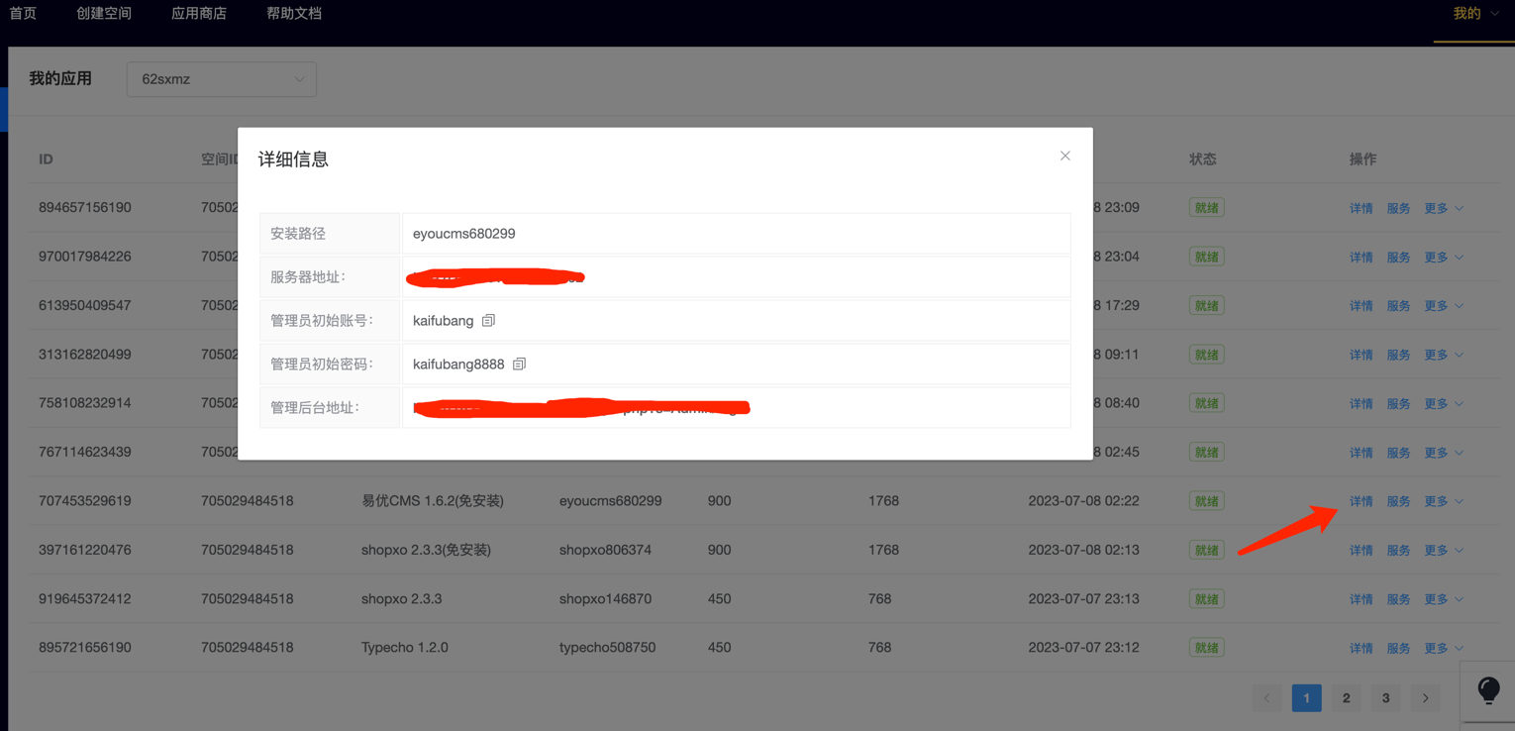This screenshot has height=731, width=1515.
Task: Open 详情 for Typecho 1.2.0 row
Action: [x=1362, y=648]
